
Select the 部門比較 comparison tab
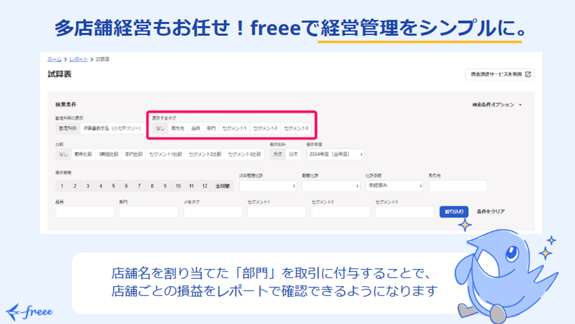(134, 154)
